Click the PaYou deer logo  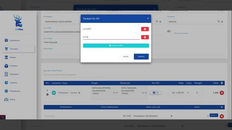tap(19, 22)
